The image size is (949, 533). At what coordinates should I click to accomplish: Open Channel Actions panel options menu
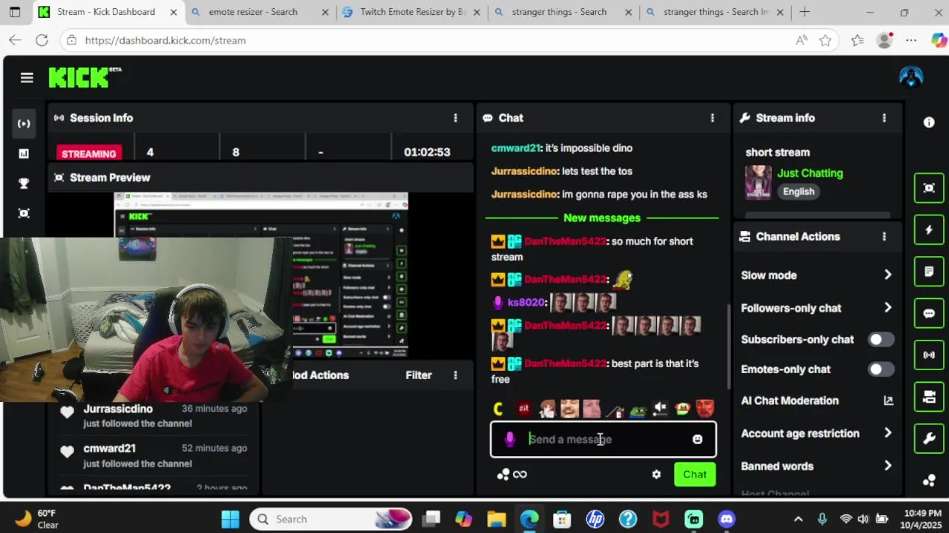coord(884,236)
